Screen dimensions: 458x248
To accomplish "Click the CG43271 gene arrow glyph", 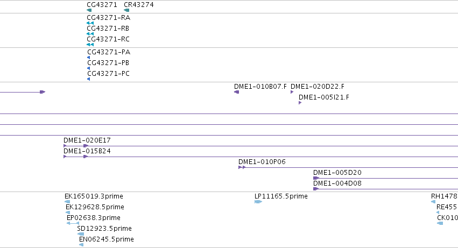I will coord(89,10).
